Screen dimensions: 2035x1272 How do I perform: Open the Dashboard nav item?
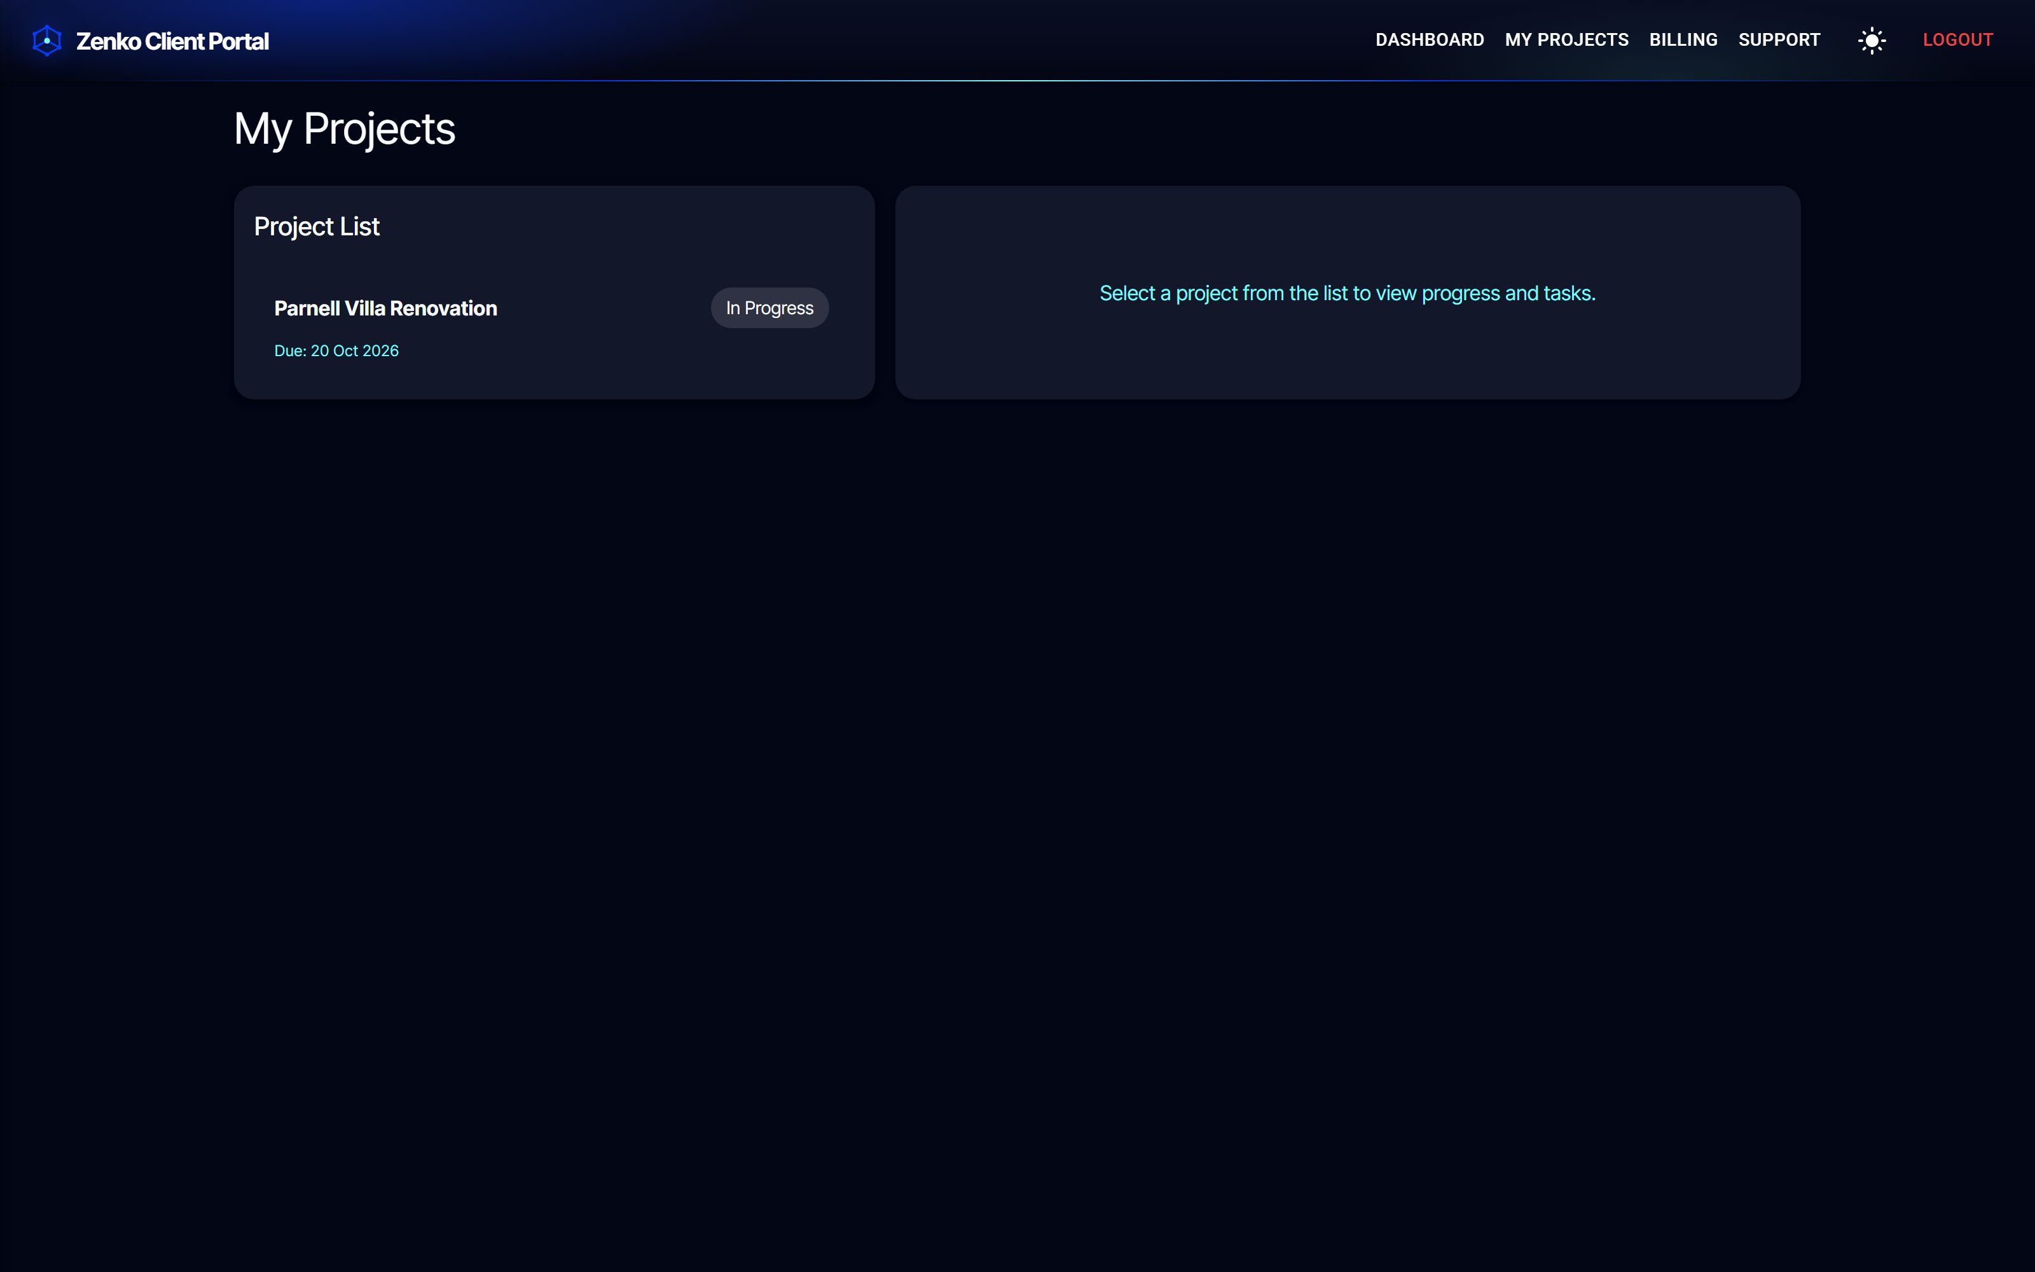click(1430, 39)
